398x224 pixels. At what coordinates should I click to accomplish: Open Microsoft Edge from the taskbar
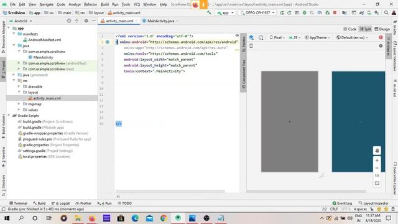click(135, 218)
